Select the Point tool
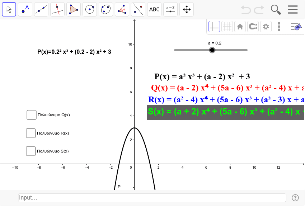The height and width of the screenshot is (206, 305). click(25, 9)
